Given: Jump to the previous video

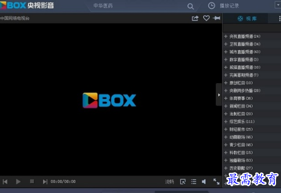Looking at the screenshot, I should point(5,182).
